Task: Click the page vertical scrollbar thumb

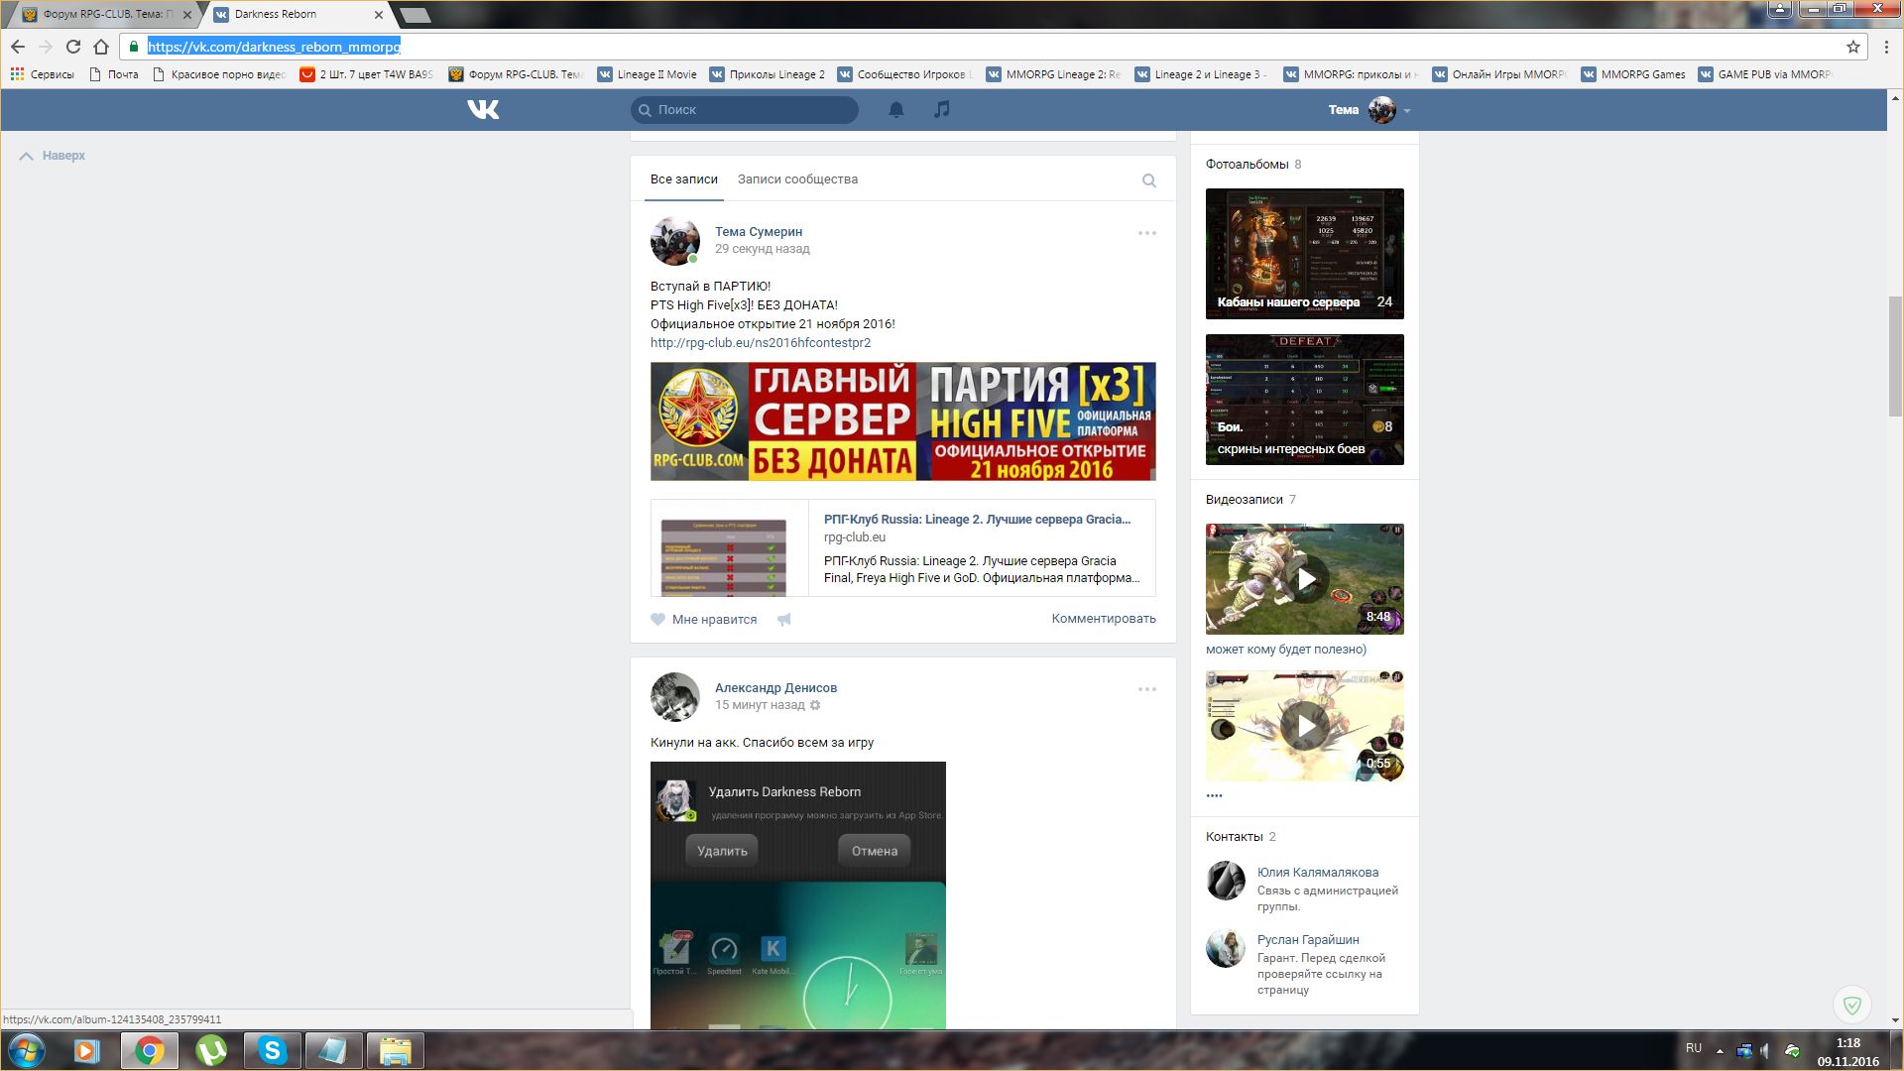Action: pos(1895,357)
